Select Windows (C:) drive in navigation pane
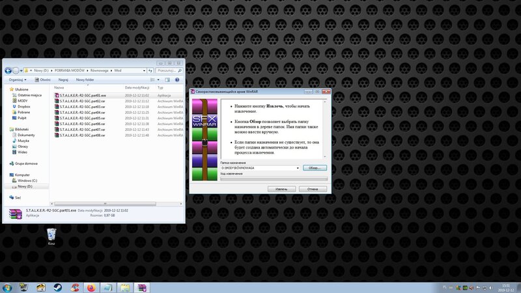 [x=27, y=180]
